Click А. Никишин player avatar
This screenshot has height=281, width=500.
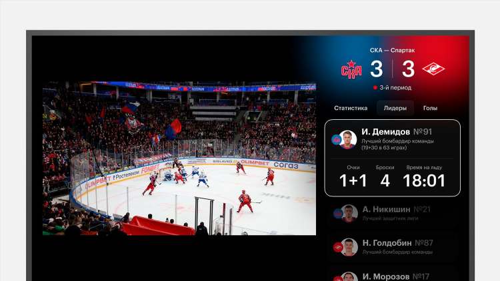[349, 214]
